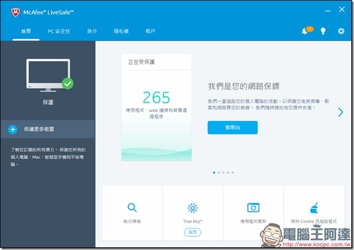Open settings gear icon
Image resolution: width=354 pixels, height=250 pixels.
341,31
